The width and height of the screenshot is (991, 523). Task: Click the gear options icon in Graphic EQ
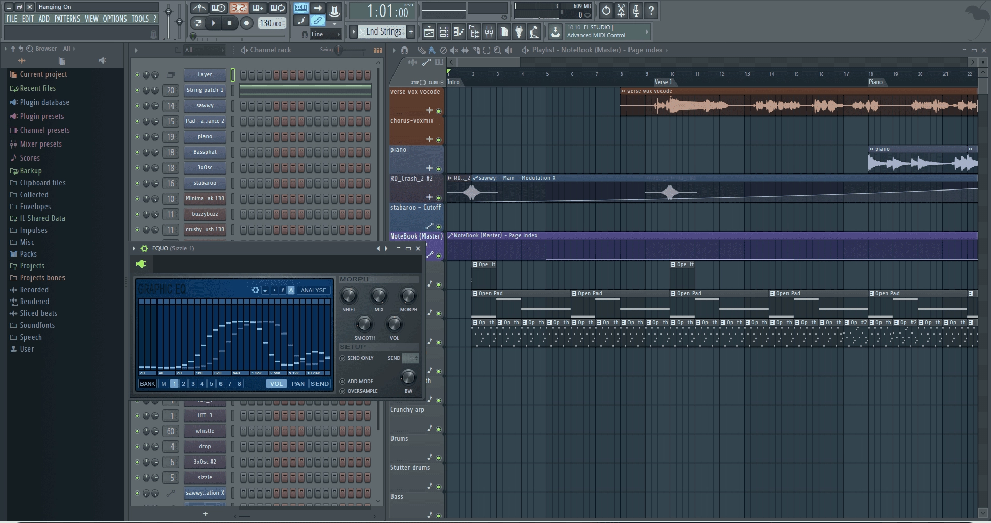[x=255, y=290]
